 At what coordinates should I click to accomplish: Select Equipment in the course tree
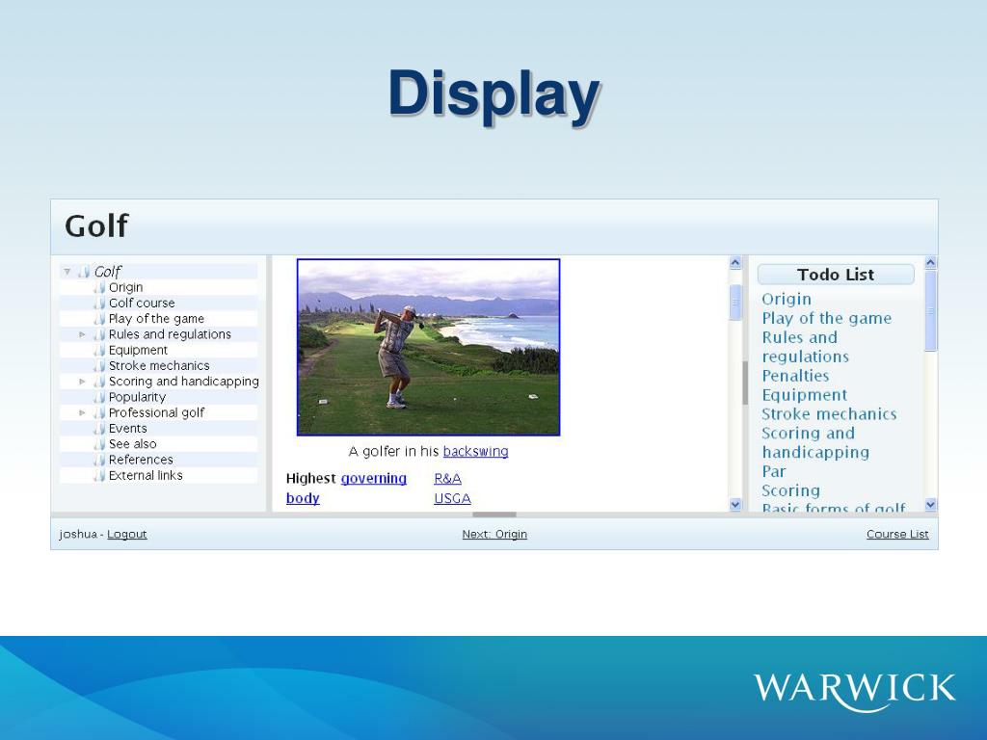(x=138, y=350)
